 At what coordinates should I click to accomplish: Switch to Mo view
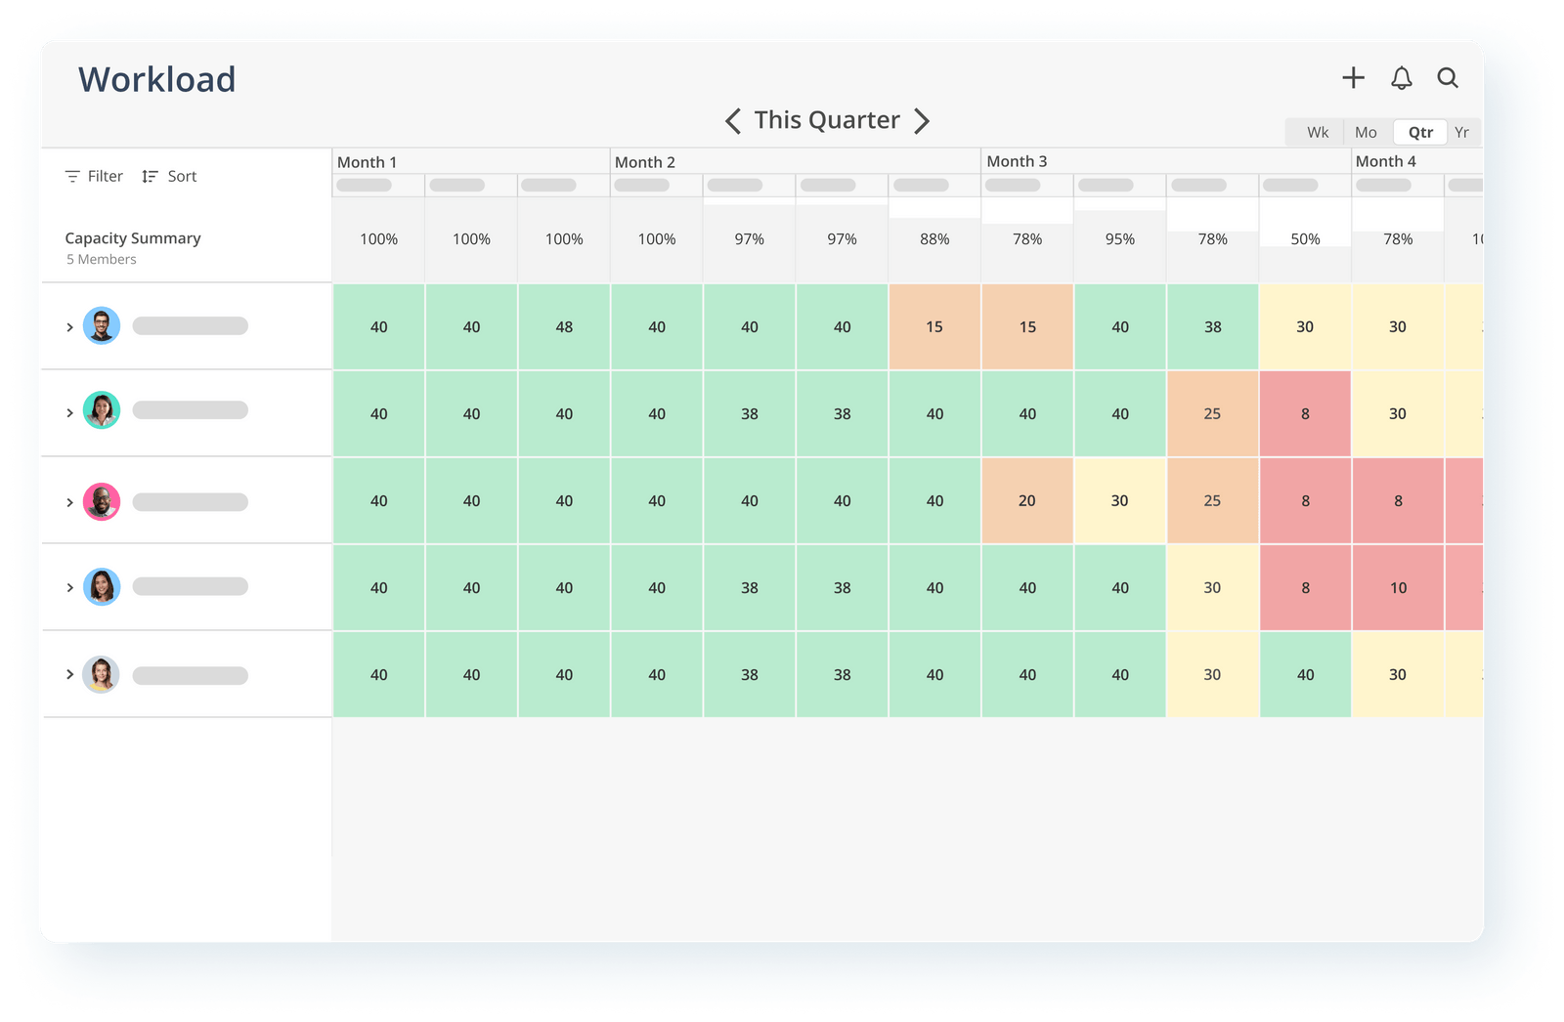click(x=1366, y=132)
